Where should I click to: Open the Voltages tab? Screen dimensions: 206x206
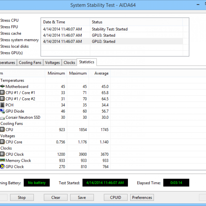coord(52,63)
